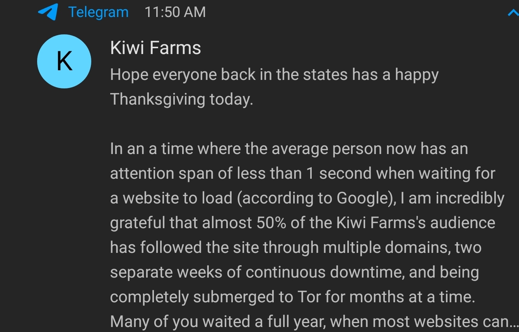Click the 11:50 AM timestamp

(x=175, y=12)
